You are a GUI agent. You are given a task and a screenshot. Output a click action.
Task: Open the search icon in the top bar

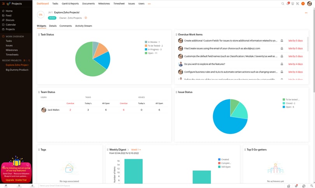click(x=283, y=3)
